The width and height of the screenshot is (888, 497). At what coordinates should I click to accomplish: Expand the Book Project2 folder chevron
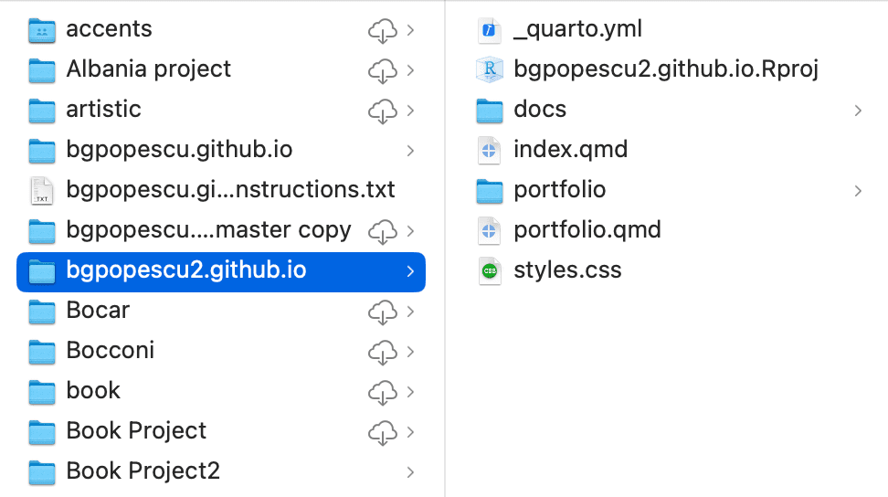point(410,472)
